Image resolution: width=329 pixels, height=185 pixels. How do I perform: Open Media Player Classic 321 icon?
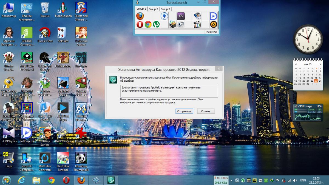pyautogui.click(x=197, y=24)
